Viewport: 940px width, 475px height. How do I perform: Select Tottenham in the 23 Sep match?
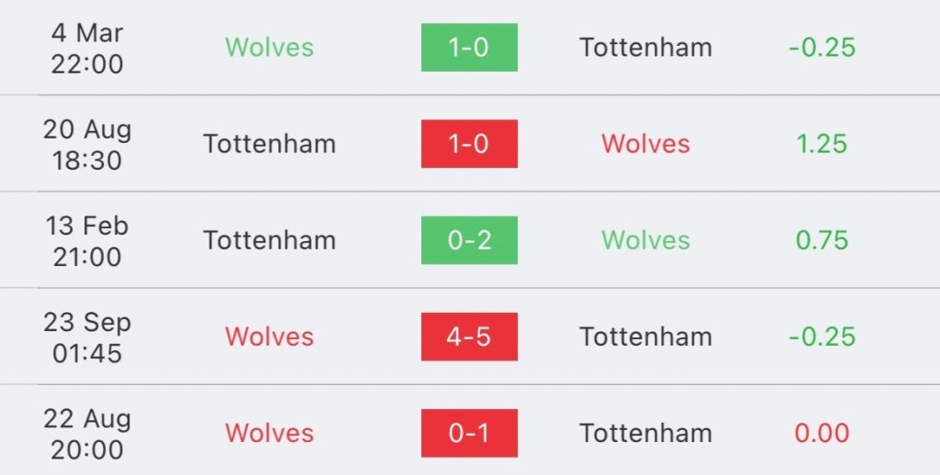pyautogui.click(x=645, y=337)
